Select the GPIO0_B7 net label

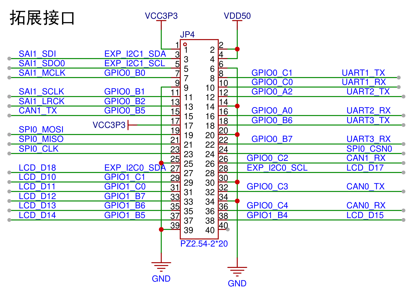tap(272, 139)
